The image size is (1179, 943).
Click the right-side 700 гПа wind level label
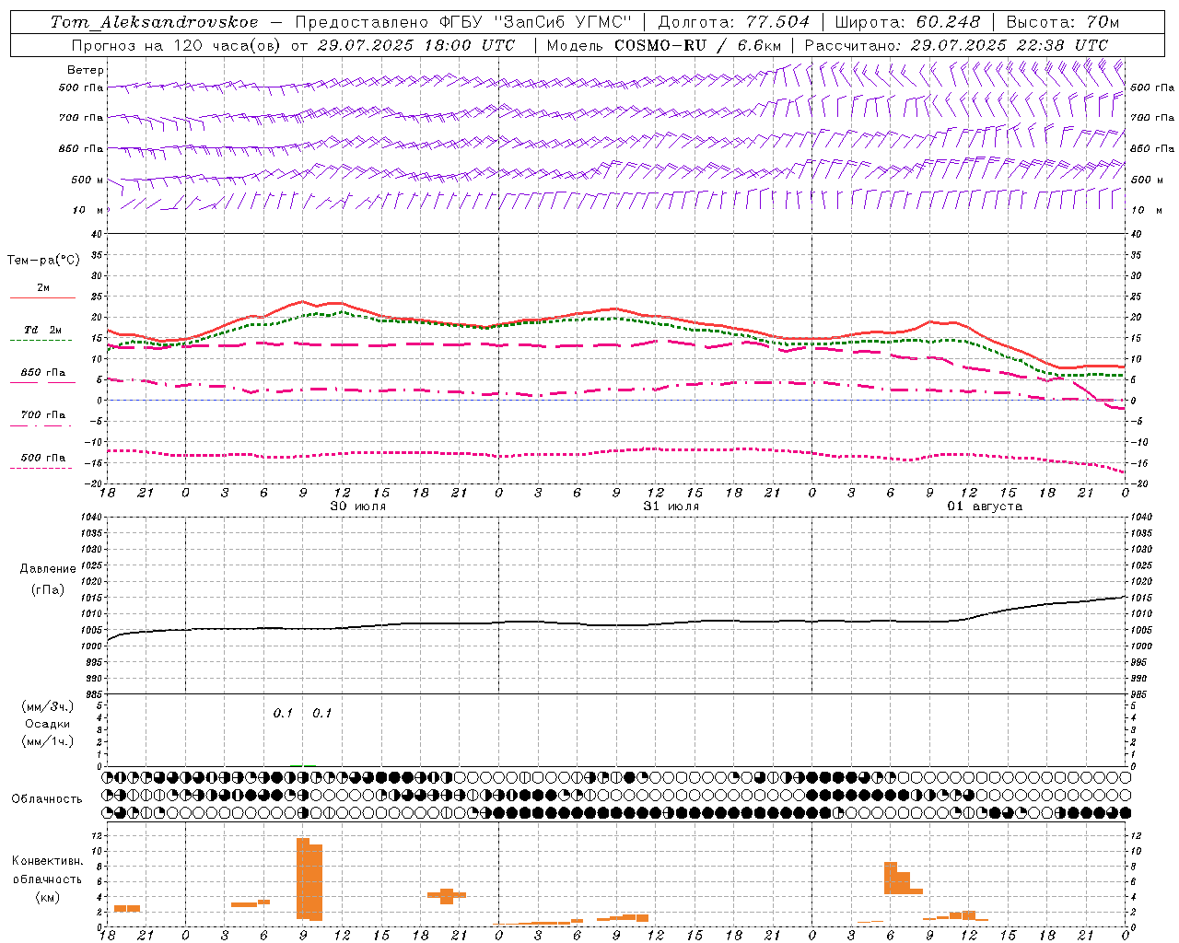[x=1152, y=118]
